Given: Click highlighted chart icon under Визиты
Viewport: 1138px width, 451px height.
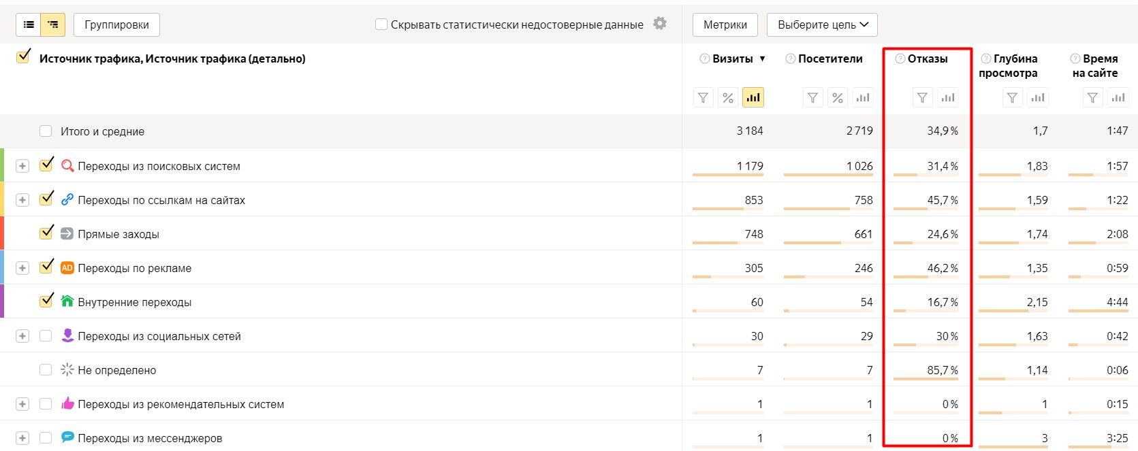Looking at the screenshot, I should [753, 98].
